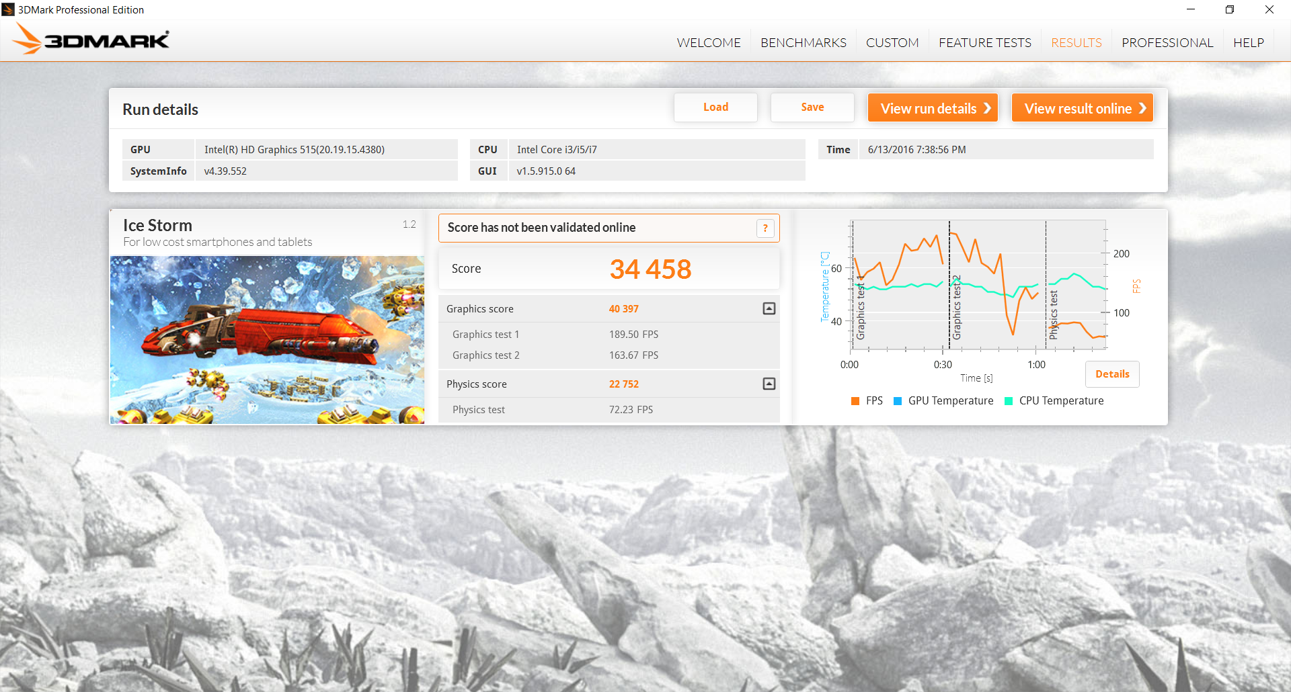Switch to the BENCHMARKS tab
This screenshot has width=1291, height=692.
click(804, 42)
